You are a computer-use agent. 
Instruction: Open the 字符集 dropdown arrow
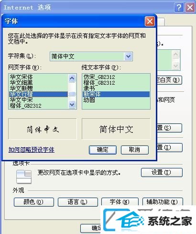(128, 56)
